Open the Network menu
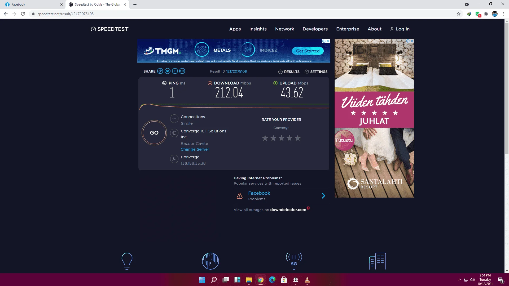Image resolution: width=509 pixels, height=286 pixels. click(x=285, y=29)
